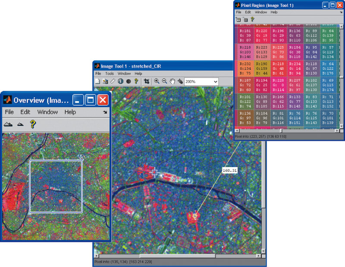Maximize the Pixel Region window

(x=332, y=5)
